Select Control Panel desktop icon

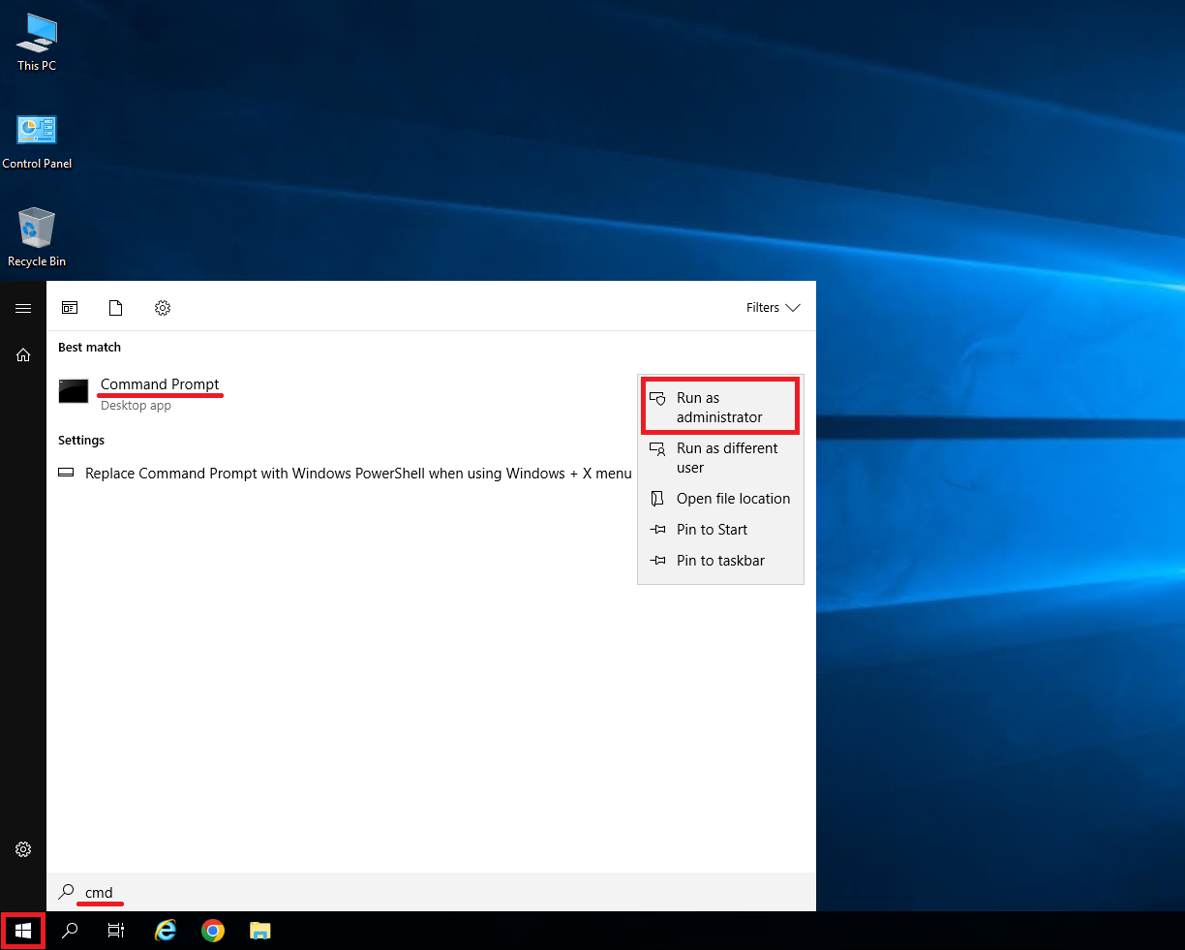click(37, 141)
